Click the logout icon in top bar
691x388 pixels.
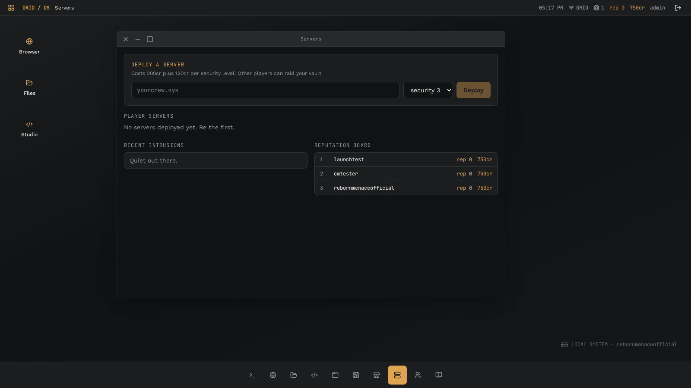tap(678, 8)
